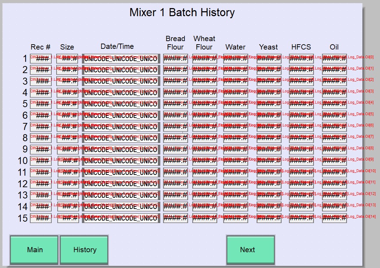Select the HFCS value in row 8
This screenshot has height=268, width=380.
click(301, 138)
